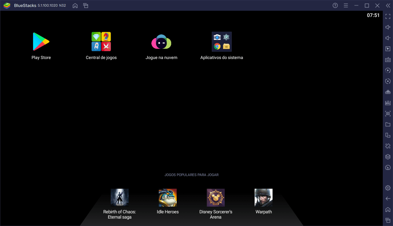Viewport: 393px width, 226px height.
Task: Open recent apps icon in sidebar
Action: [388, 220]
